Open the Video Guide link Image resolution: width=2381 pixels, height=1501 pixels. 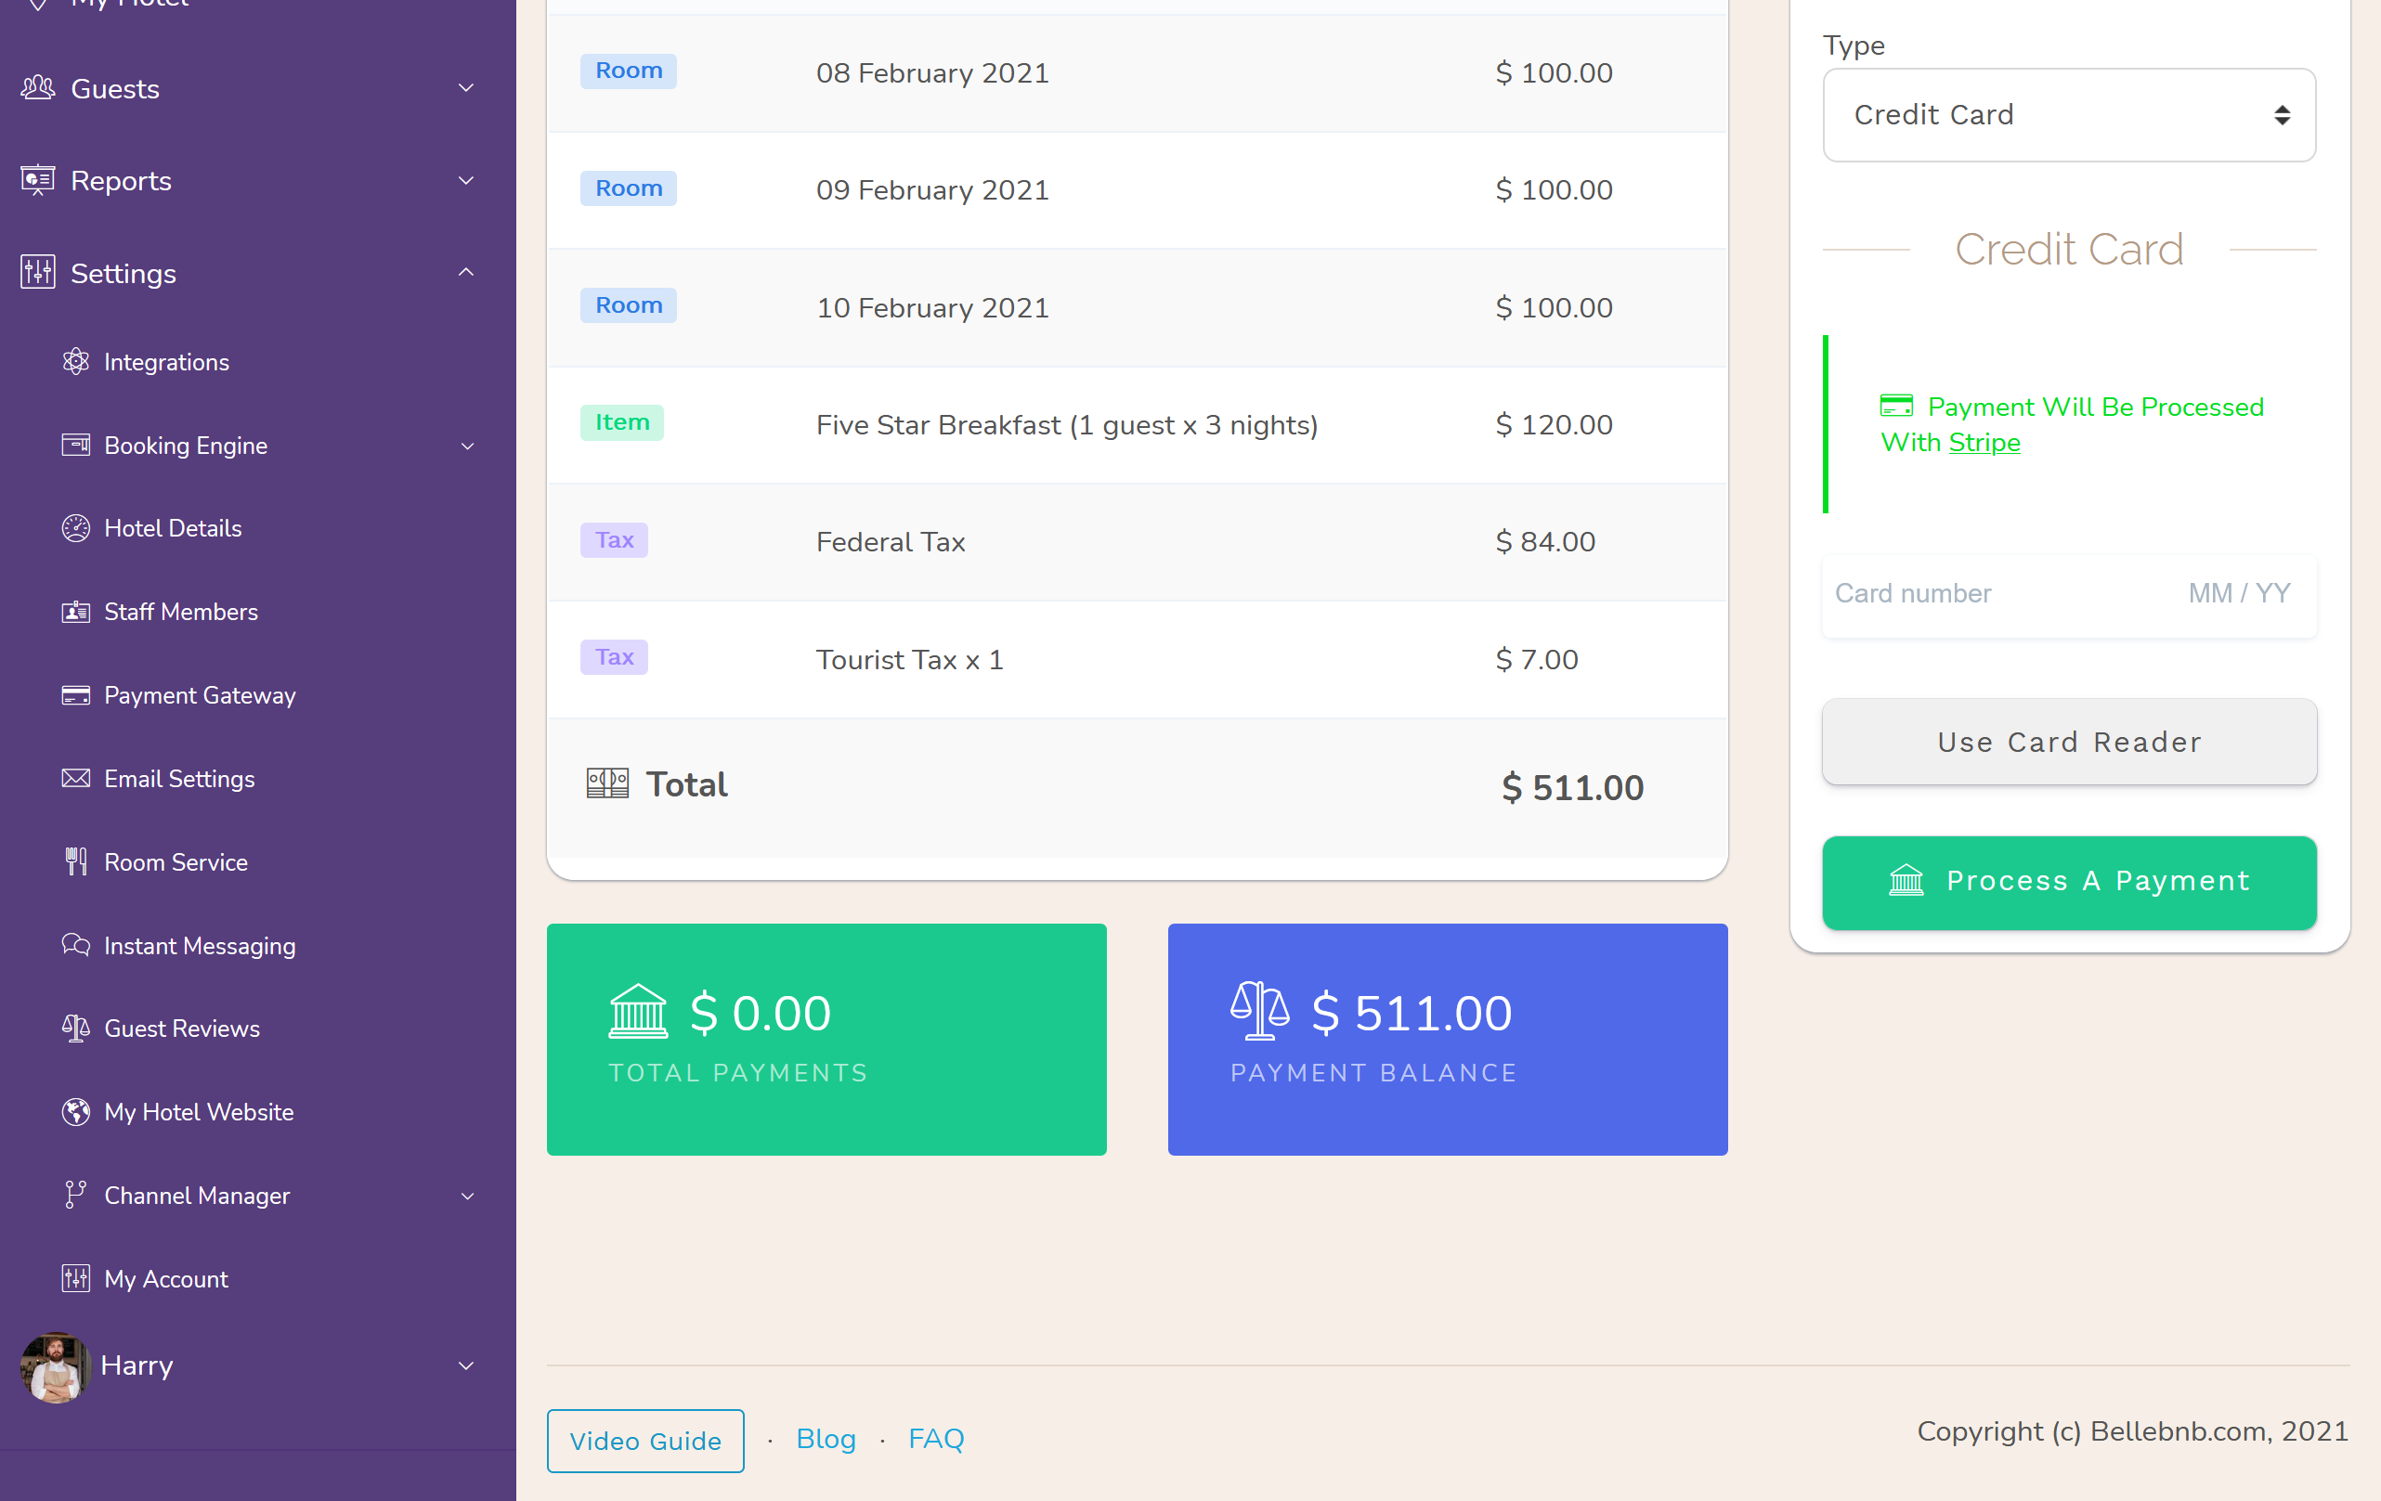[646, 1439]
